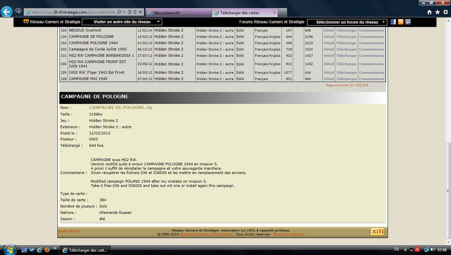Image resolution: width=451 pixels, height=255 pixels.
Task: Click Détail for Tiger 1943 Est Front
Action: 329,72
